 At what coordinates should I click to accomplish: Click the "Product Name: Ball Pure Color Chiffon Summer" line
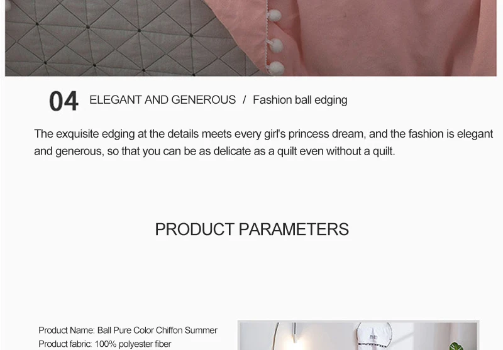tap(128, 330)
